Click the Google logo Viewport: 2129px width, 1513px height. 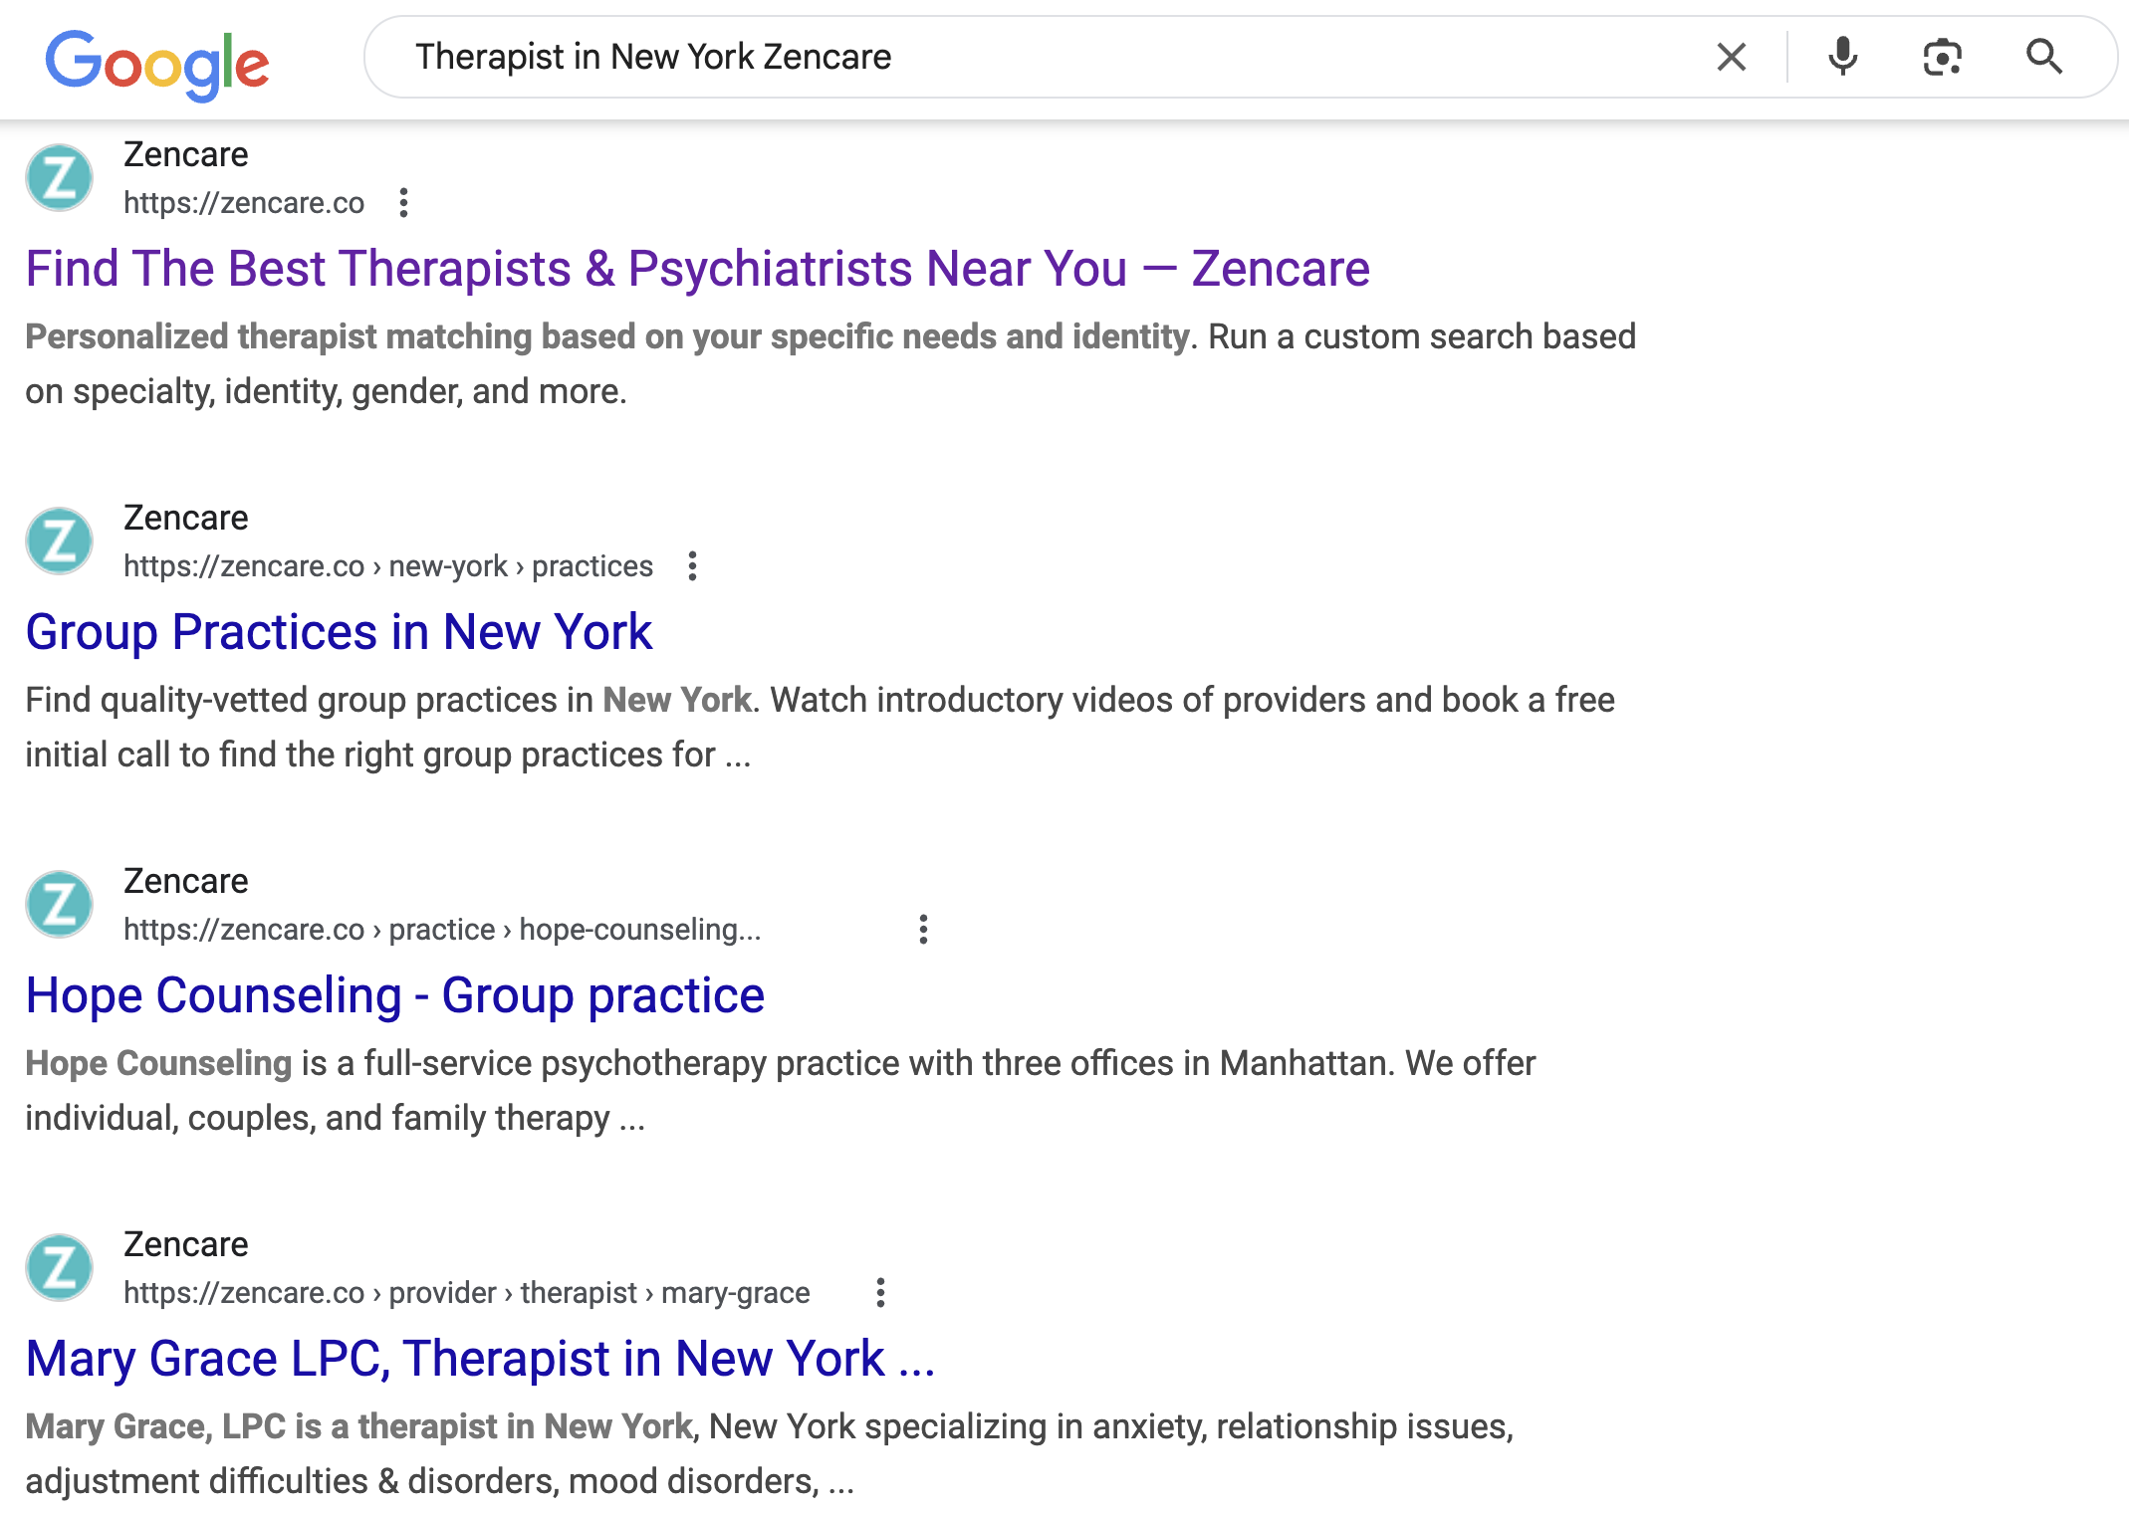click(157, 64)
